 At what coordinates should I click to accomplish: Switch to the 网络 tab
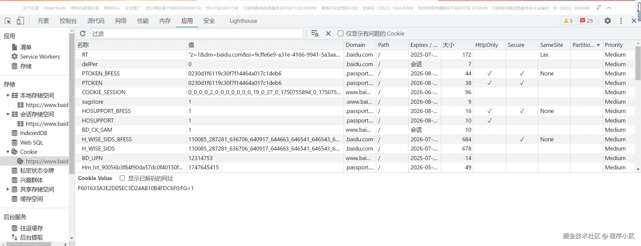[121, 21]
